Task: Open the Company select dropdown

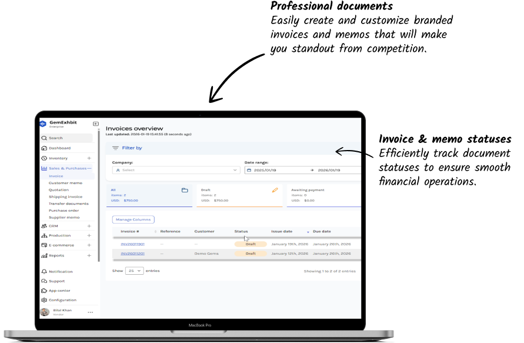Action: click(176, 170)
